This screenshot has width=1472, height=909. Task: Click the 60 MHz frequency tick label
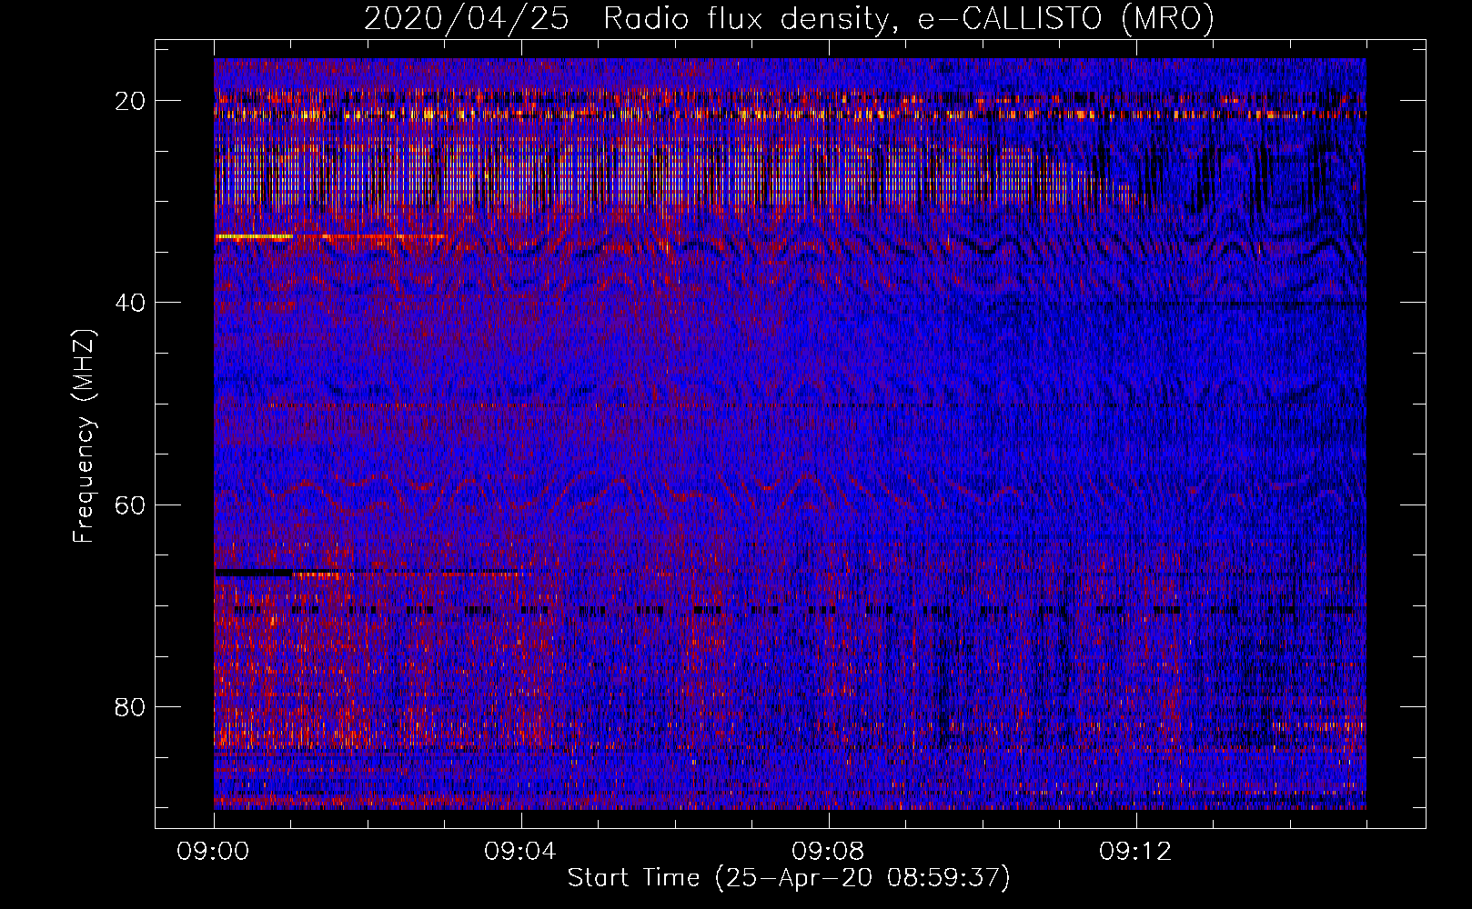tap(130, 504)
